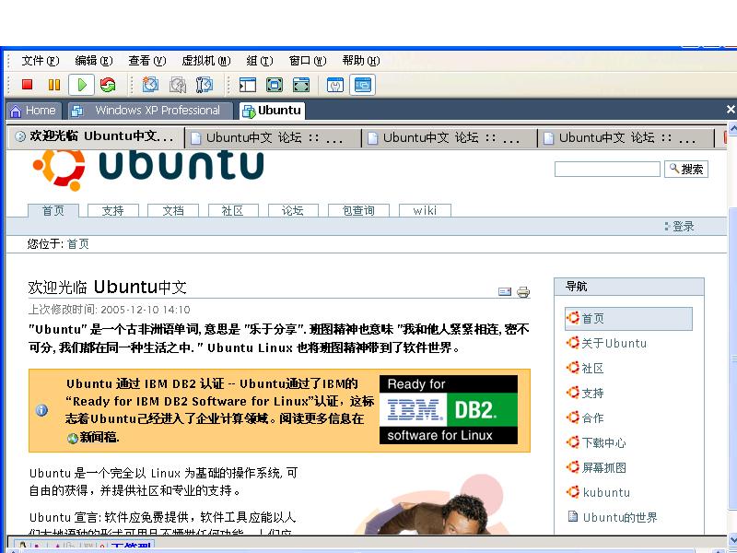Click the 上次修改时间 2005-12-10 14:10 text
737x553 pixels.
tap(109, 310)
